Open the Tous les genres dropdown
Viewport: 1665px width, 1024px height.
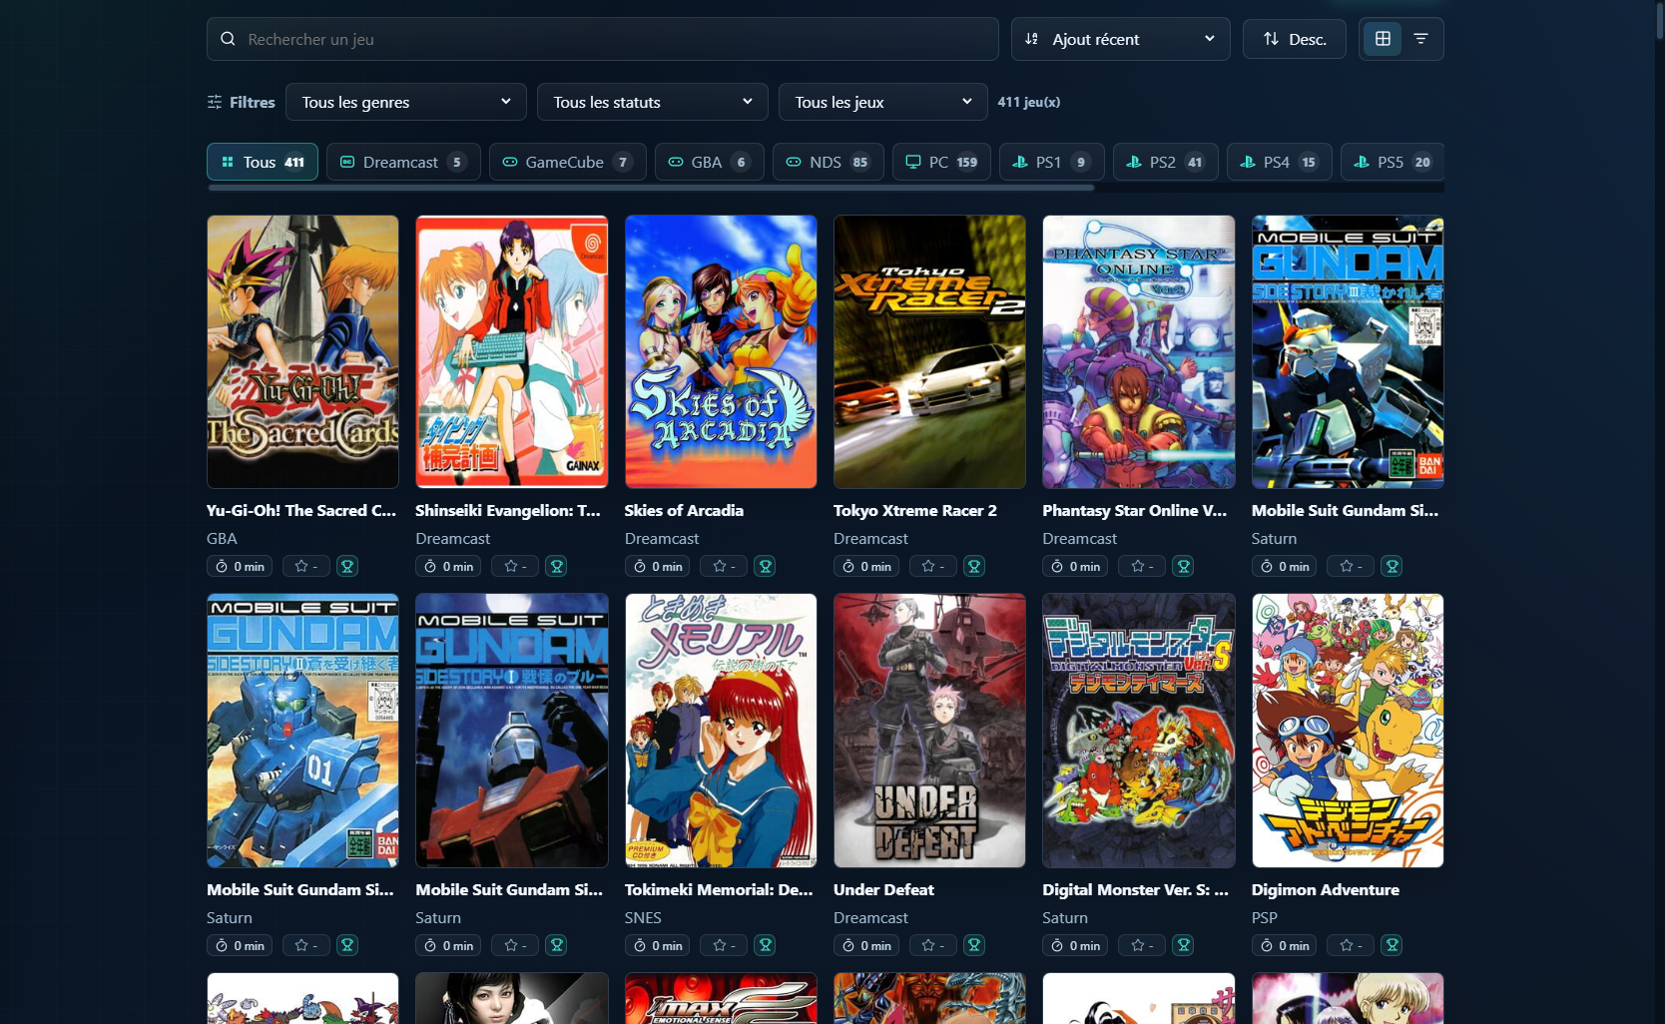click(406, 102)
